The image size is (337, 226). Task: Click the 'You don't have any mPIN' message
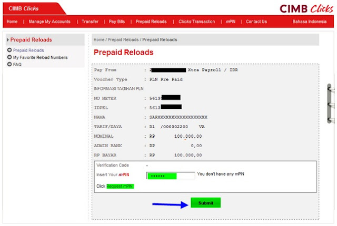221,174
